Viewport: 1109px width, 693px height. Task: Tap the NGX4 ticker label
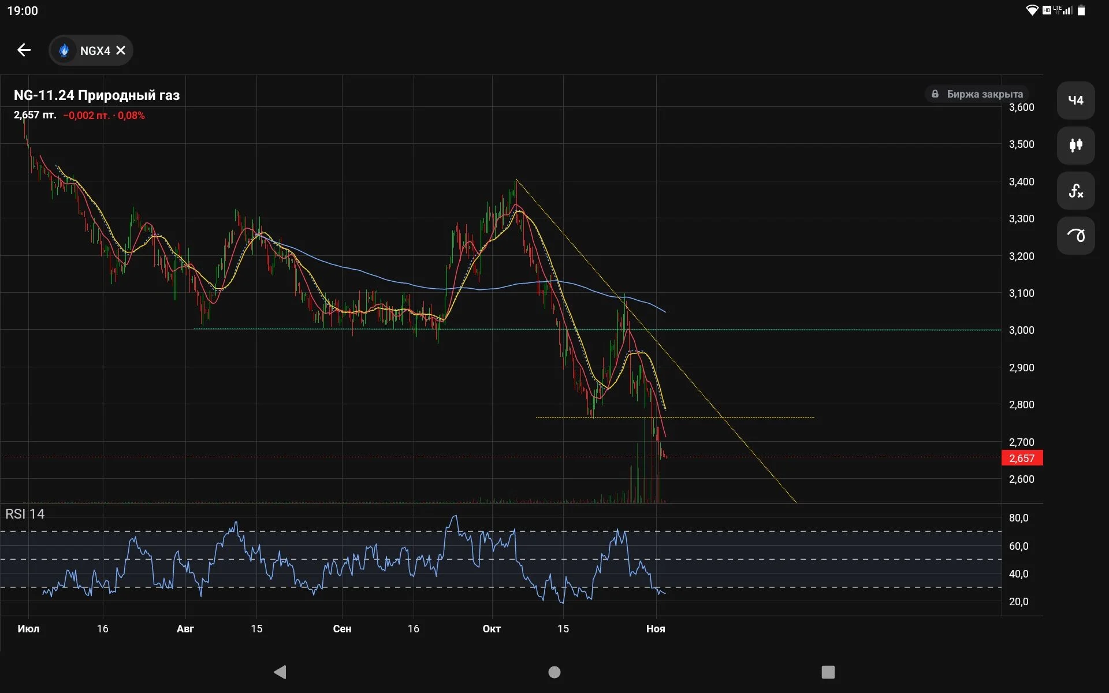click(x=95, y=51)
